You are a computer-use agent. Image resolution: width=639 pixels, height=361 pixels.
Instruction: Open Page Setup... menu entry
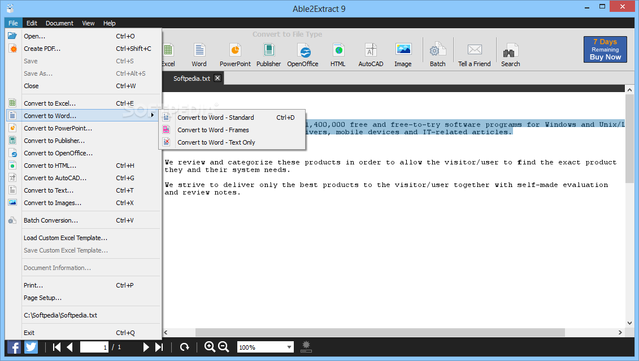point(84,298)
